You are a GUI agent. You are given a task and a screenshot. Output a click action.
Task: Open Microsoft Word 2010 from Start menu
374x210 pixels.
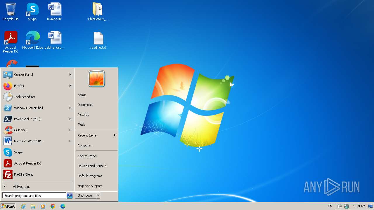37,141
